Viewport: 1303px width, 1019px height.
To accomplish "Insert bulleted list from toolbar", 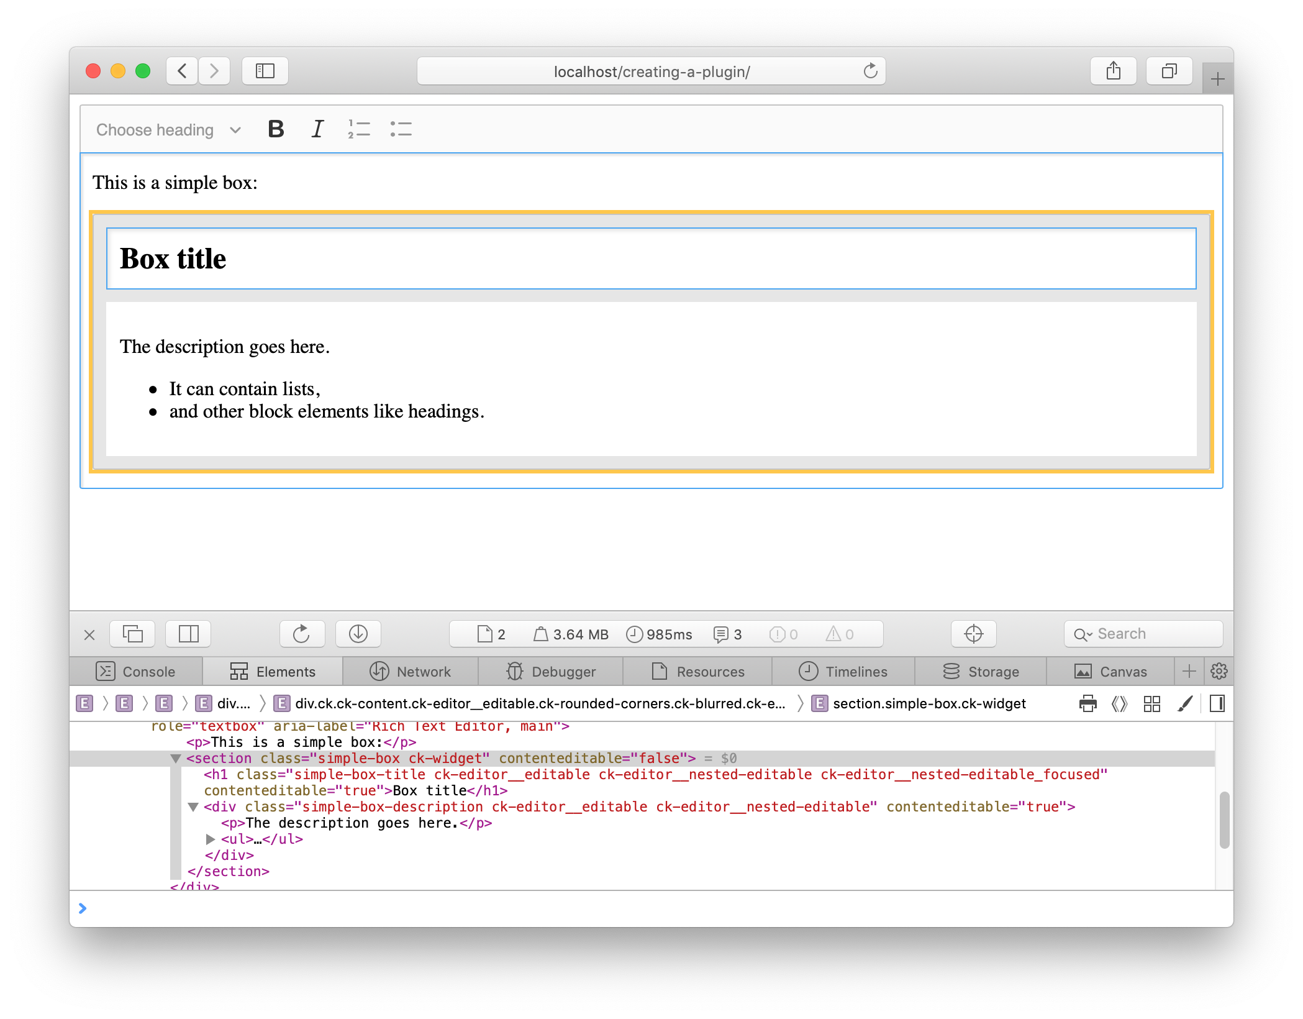I will pos(401,129).
